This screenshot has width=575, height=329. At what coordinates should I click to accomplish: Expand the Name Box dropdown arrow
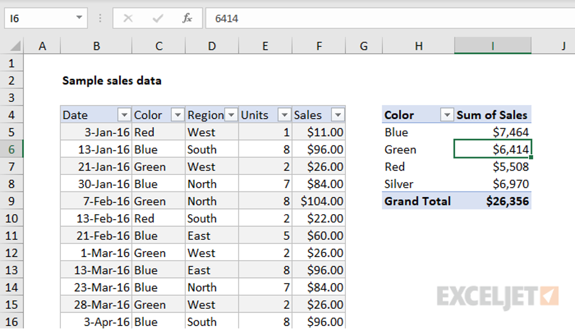point(79,18)
